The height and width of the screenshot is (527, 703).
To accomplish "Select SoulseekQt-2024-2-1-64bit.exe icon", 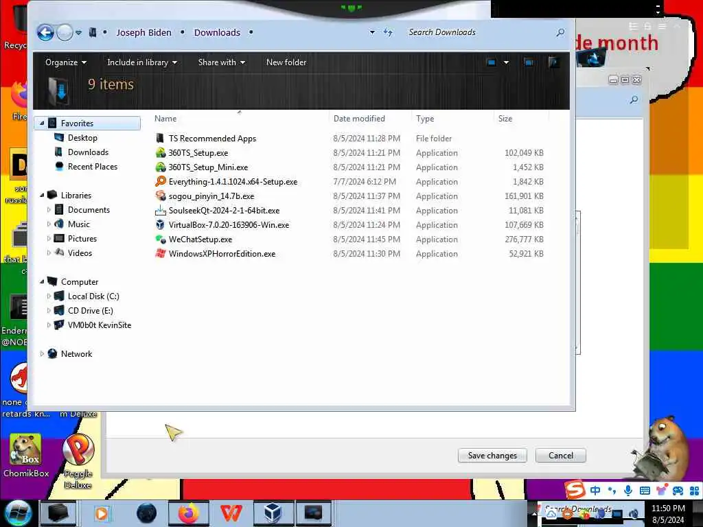I will point(160,210).
